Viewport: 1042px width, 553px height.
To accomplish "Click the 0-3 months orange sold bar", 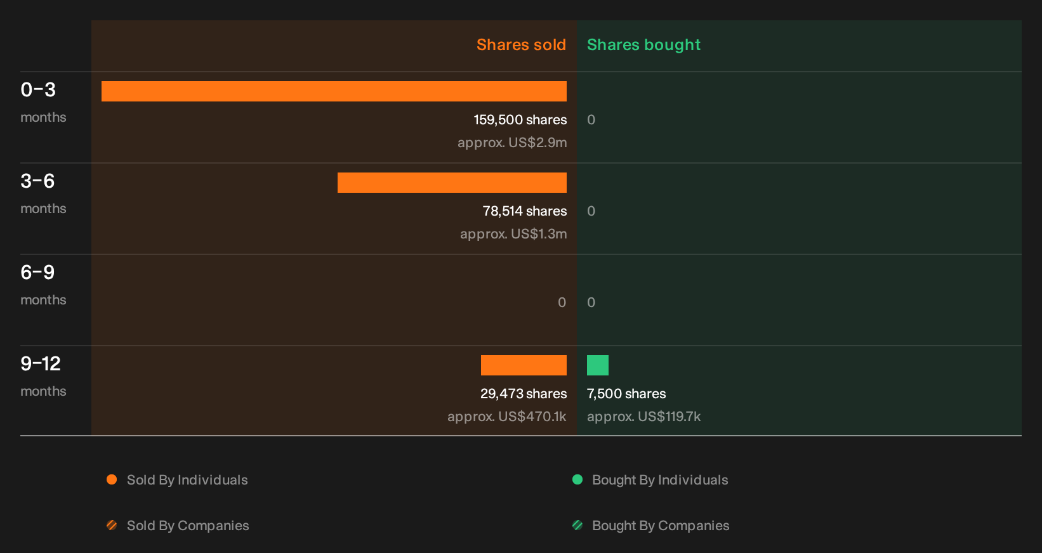I will [x=334, y=91].
